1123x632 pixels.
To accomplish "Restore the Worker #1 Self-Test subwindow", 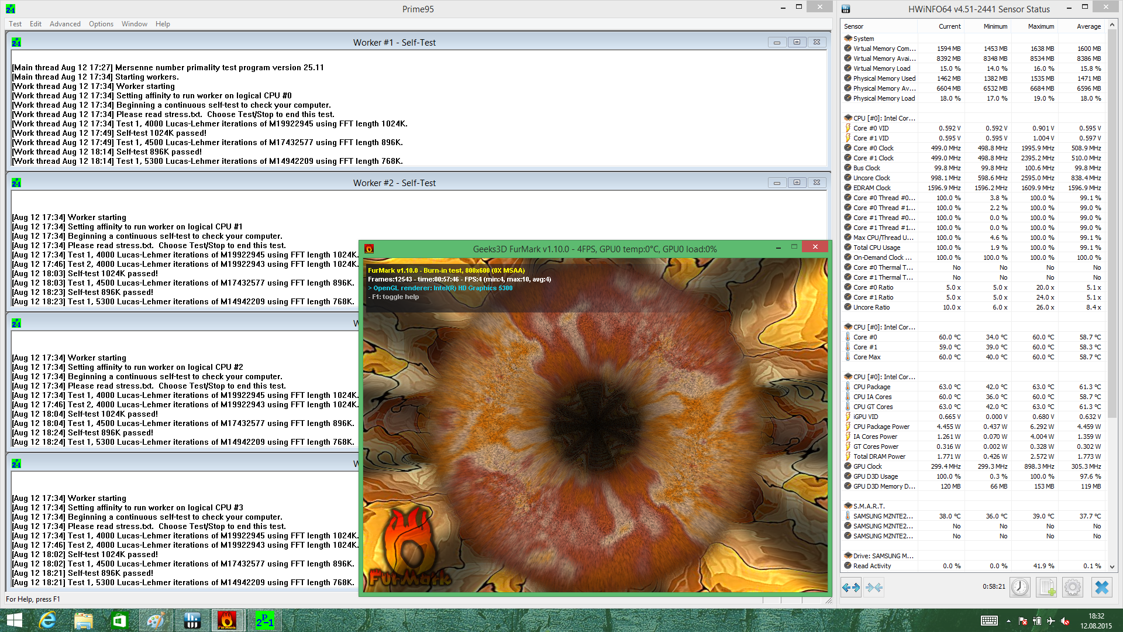I will 797,42.
